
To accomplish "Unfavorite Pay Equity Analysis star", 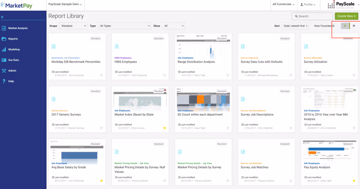I will (x=354, y=180).
